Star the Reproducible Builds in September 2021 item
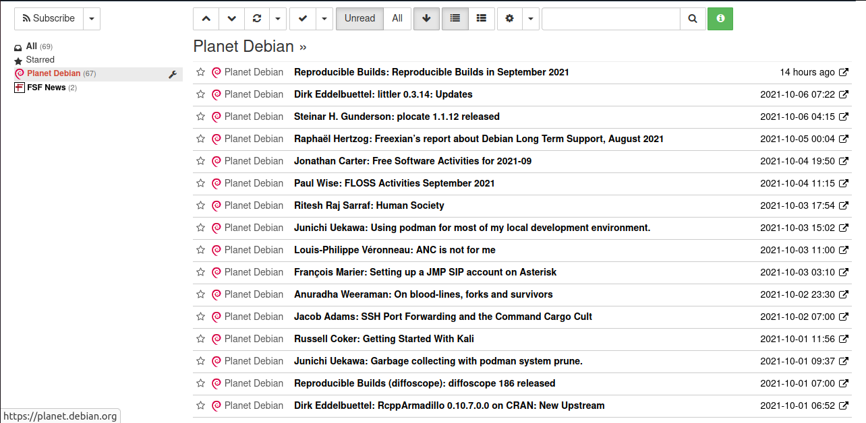866x423 pixels. [200, 72]
